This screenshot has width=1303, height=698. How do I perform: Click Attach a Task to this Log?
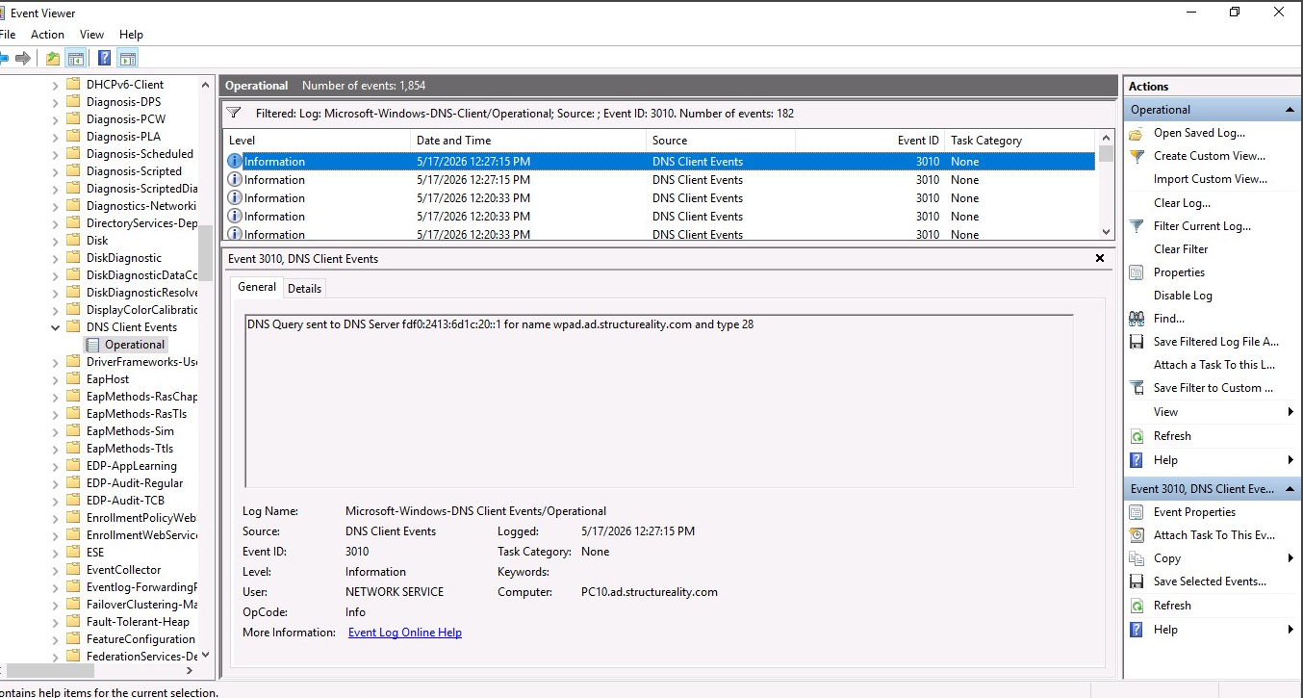tap(1214, 365)
